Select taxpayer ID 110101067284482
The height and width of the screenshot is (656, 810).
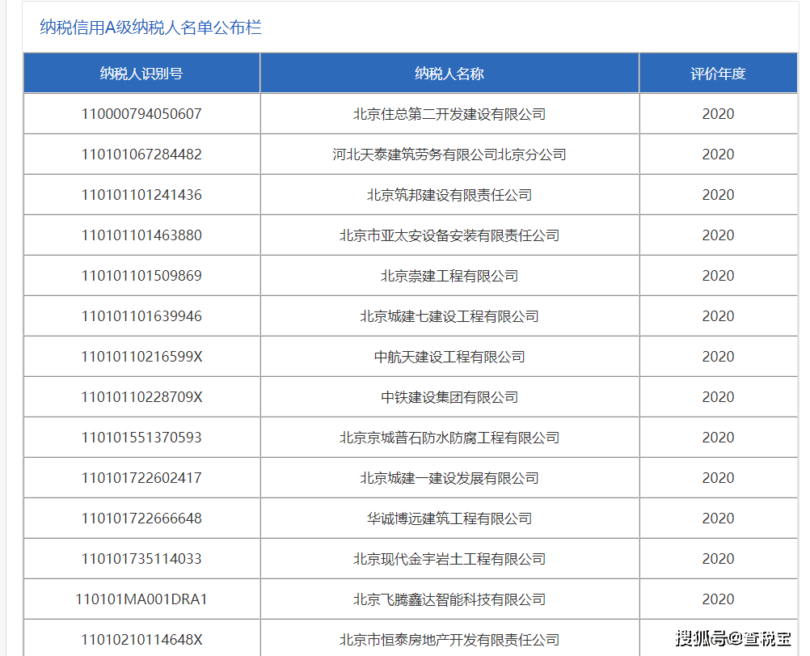[141, 154]
